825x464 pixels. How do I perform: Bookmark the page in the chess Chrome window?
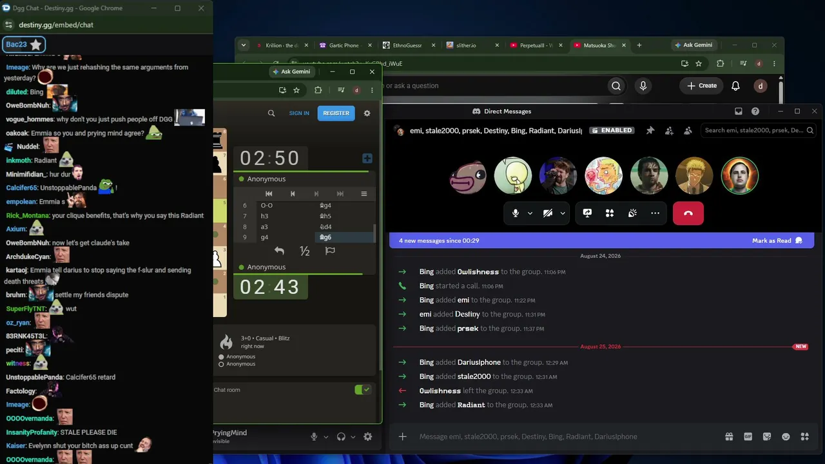[296, 90]
